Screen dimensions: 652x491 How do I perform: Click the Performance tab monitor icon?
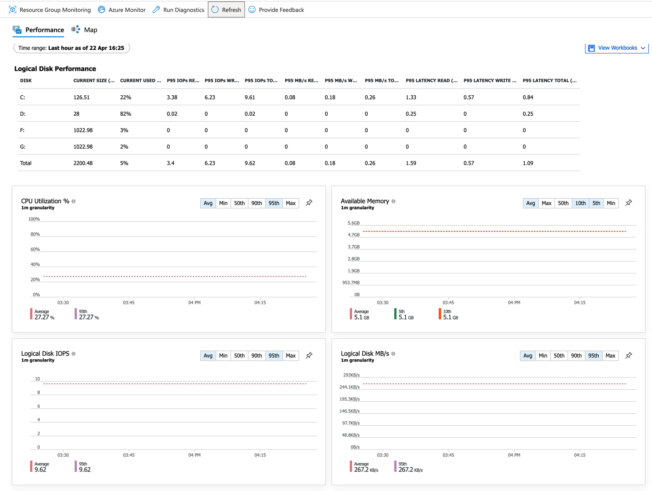point(17,30)
